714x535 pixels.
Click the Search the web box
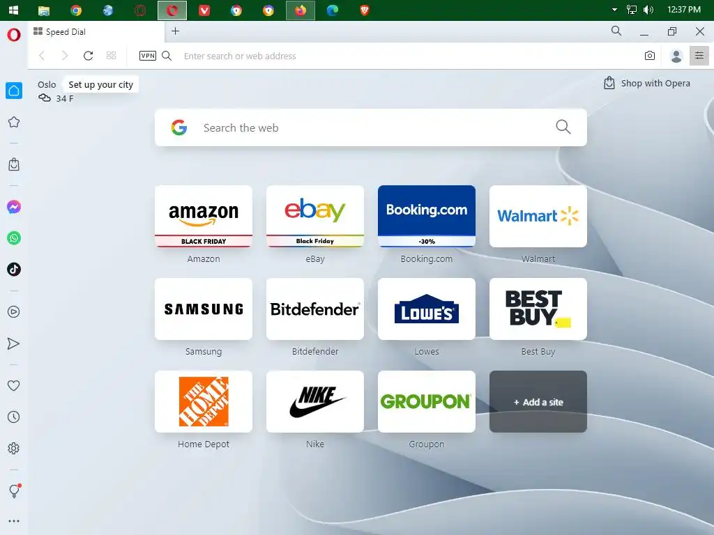click(371, 127)
